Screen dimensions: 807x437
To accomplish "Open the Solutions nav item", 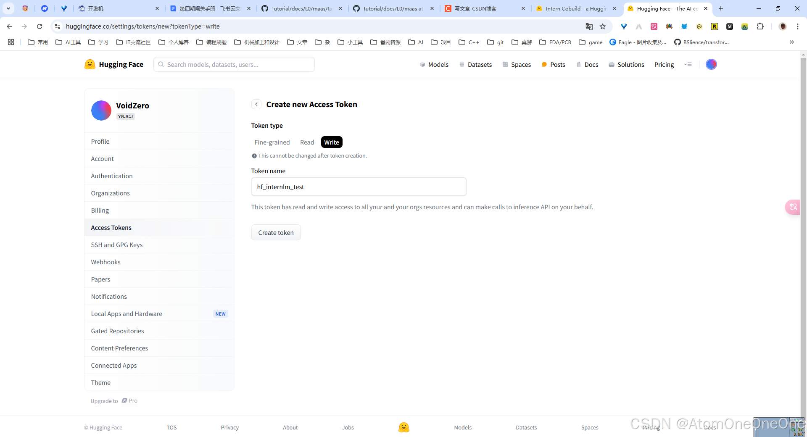I will [626, 64].
